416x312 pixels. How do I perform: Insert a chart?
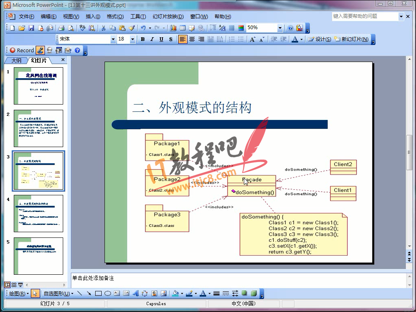pos(173,28)
